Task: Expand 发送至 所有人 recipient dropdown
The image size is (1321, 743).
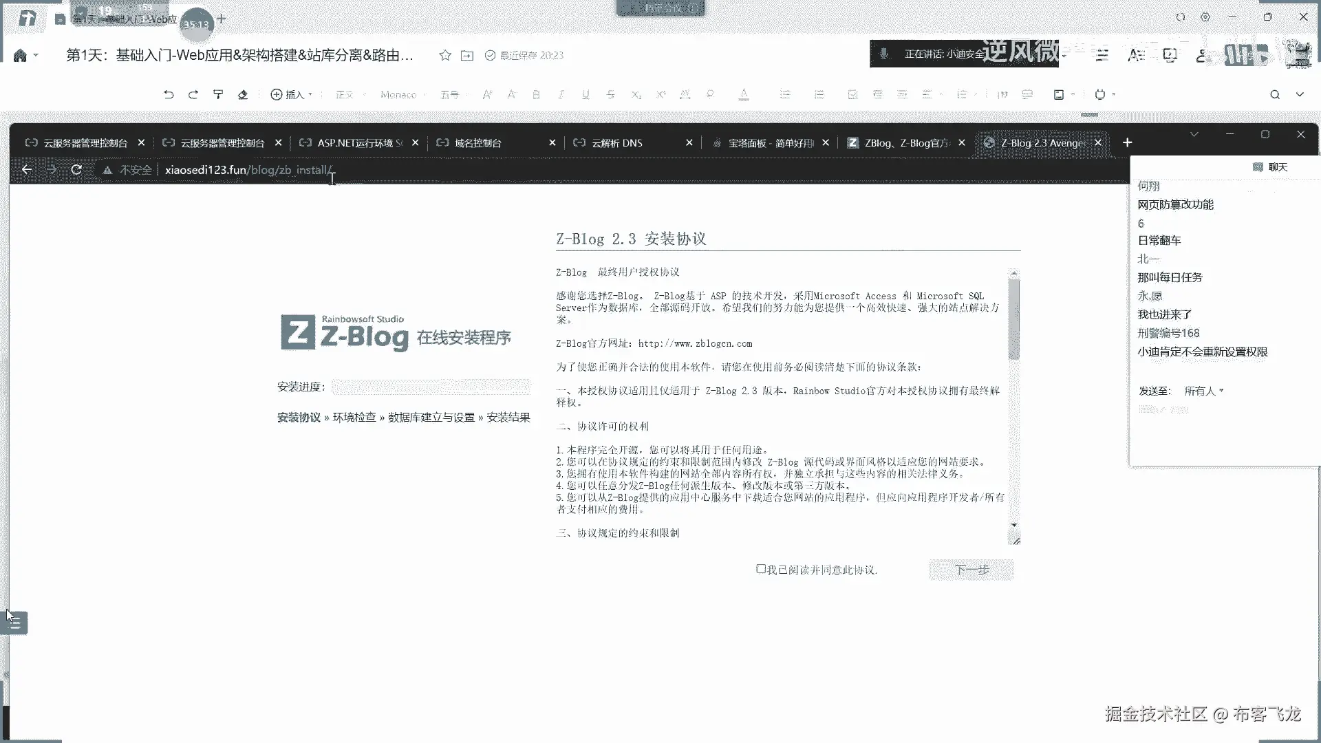Action: pos(1204,391)
